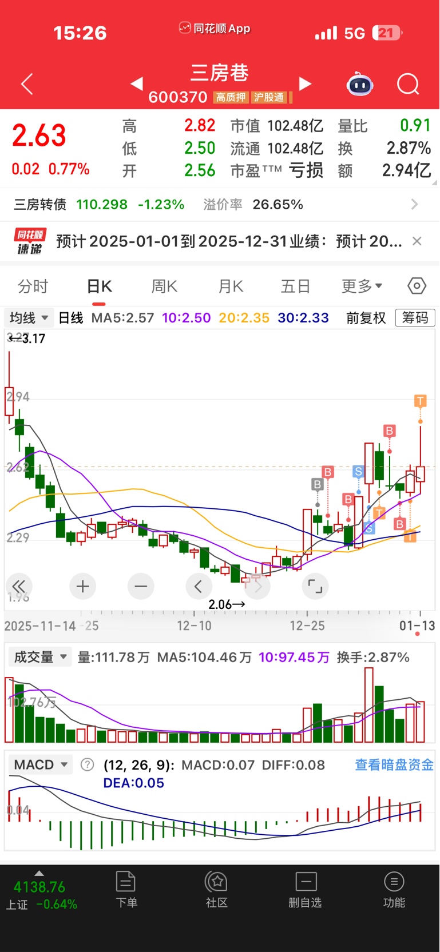The image size is (440, 952).
Task: Go to previous stock with left triangle
Action: [x=137, y=84]
